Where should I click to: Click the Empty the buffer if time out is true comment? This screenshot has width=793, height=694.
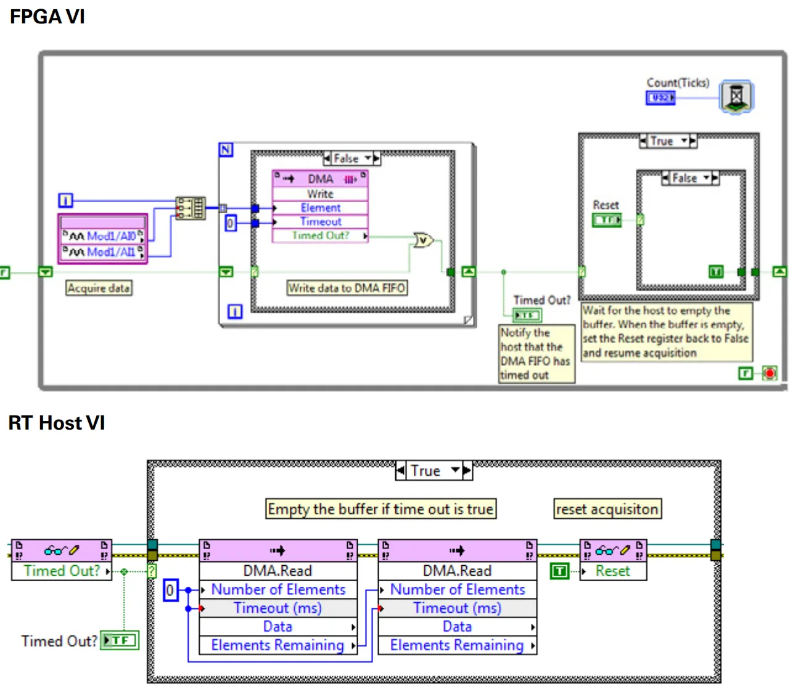coord(380,509)
